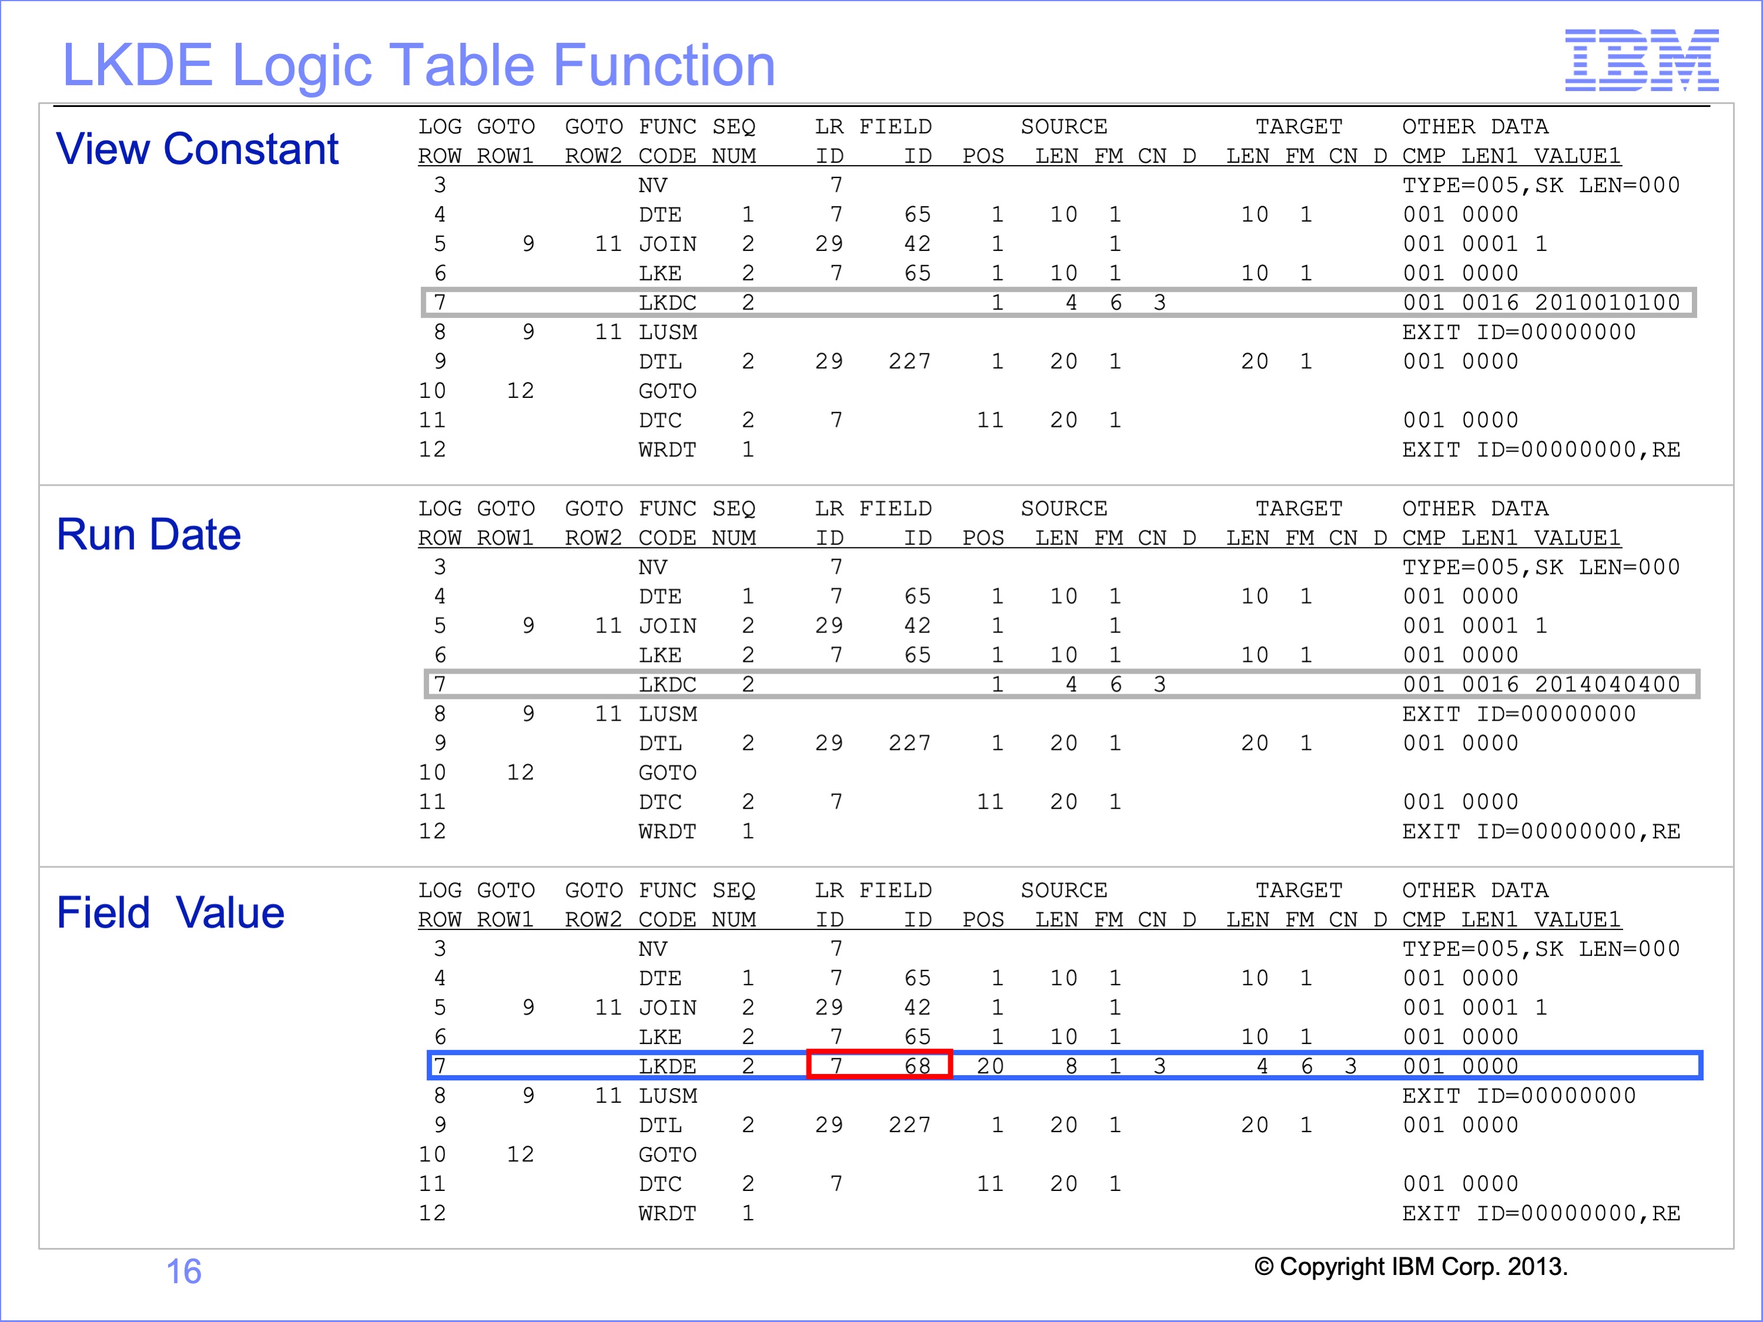Click 'NV' in the Field Value table
The image size is (1763, 1322).
pyautogui.click(x=653, y=949)
